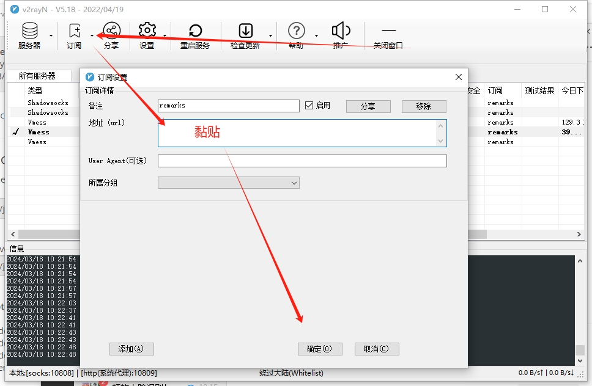592x386 pixels.
Task: Click the 地址 (url) text area
Action: tap(297, 133)
